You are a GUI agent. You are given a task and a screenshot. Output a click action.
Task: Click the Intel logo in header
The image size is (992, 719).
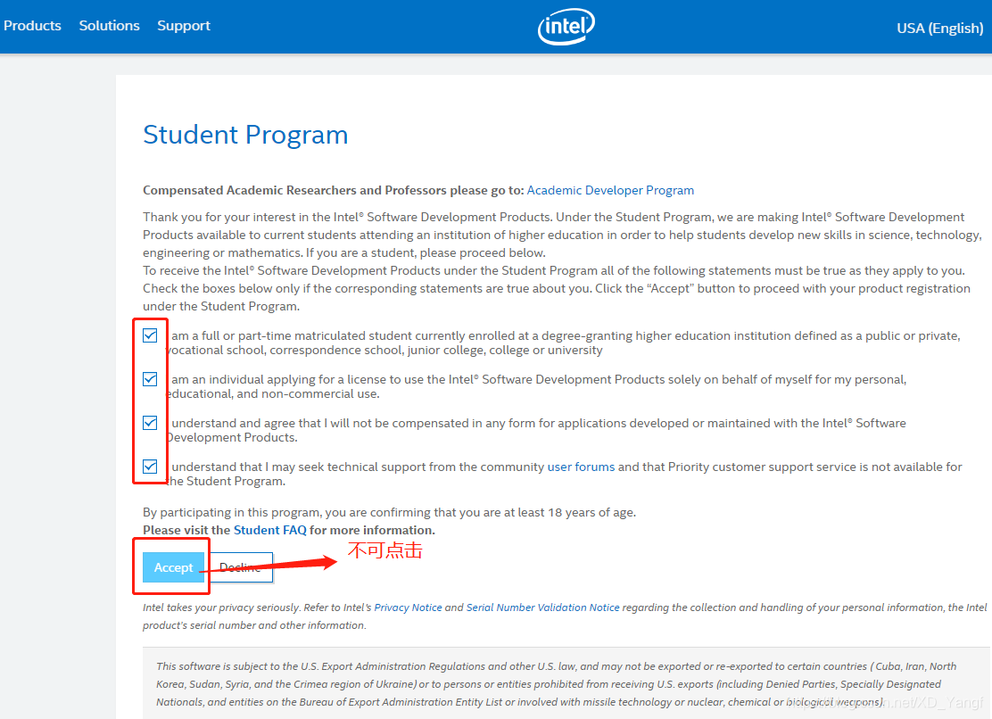[566, 26]
